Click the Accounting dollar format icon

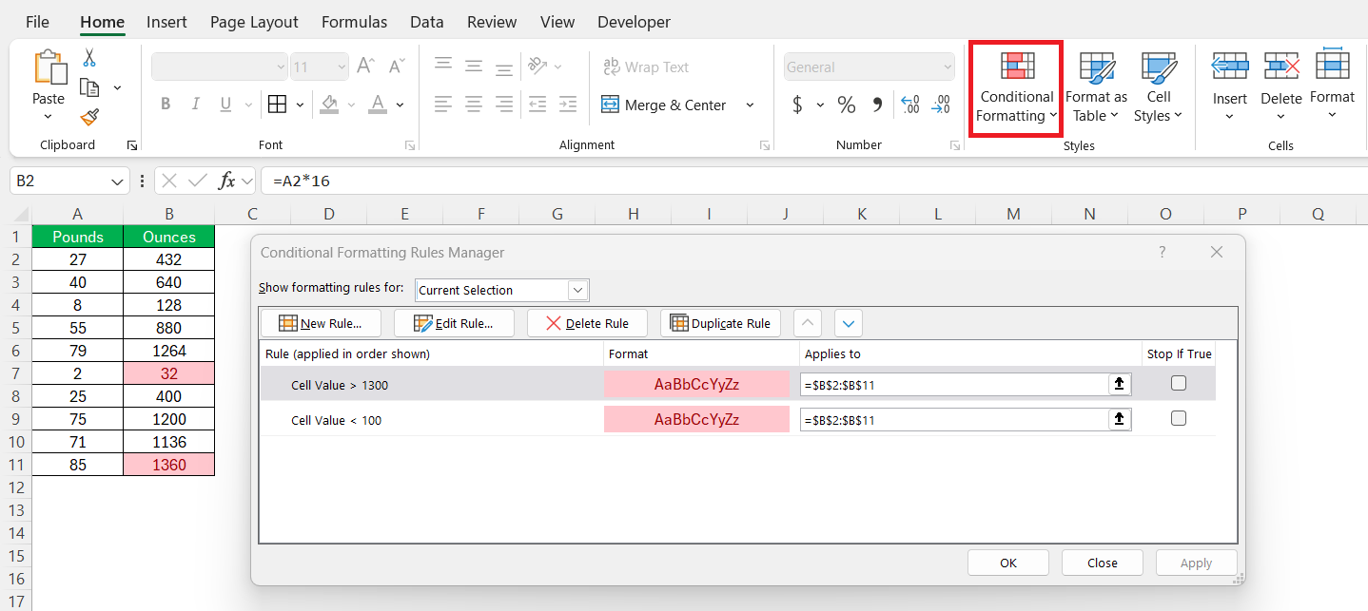click(797, 105)
